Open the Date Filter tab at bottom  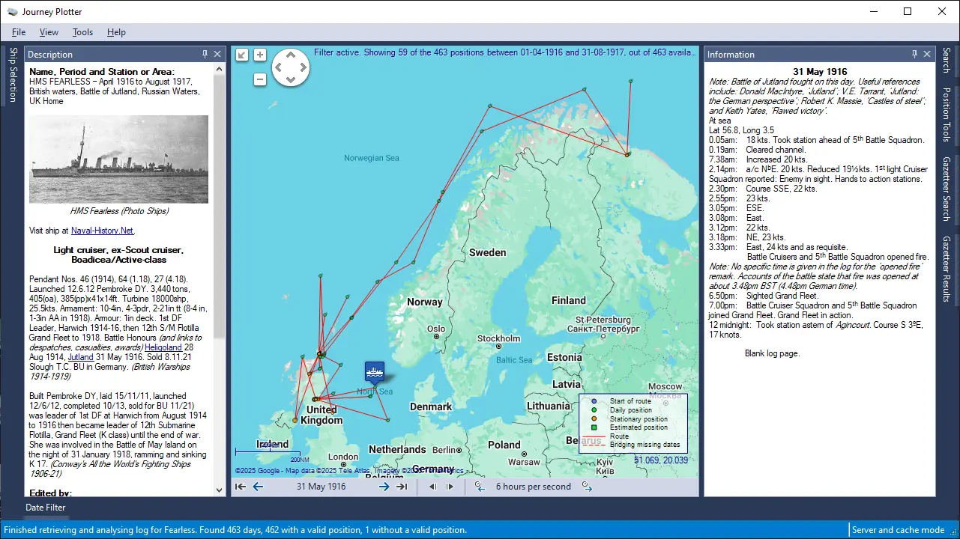coord(46,508)
